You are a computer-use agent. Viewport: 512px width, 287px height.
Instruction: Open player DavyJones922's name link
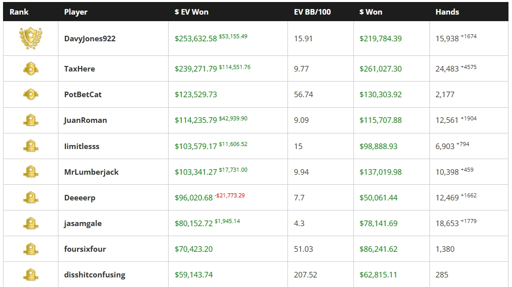[90, 39]
